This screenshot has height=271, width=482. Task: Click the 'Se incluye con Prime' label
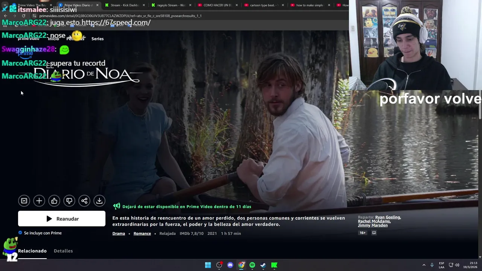[43, 233]
